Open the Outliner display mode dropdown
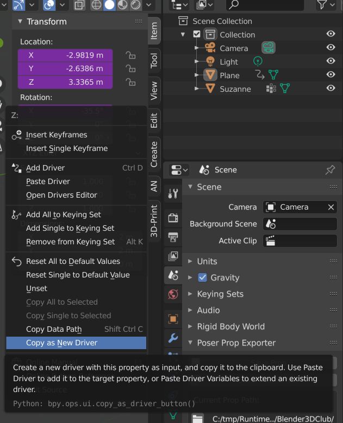 point(204,4)
